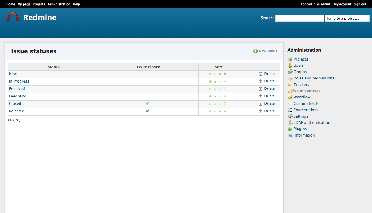Open Help in the top menu

(x=76, y=4)
